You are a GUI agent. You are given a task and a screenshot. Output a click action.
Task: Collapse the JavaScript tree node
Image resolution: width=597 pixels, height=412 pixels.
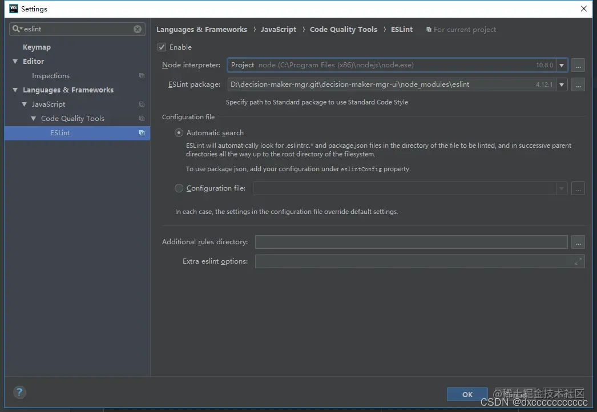(25, 104)
